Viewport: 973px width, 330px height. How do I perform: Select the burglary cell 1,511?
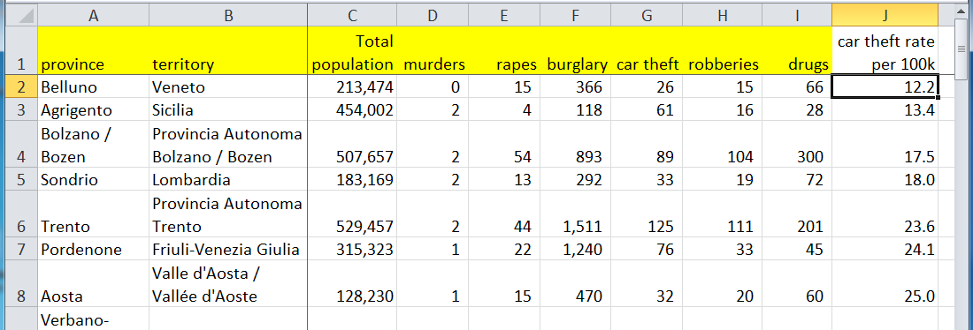575,214
